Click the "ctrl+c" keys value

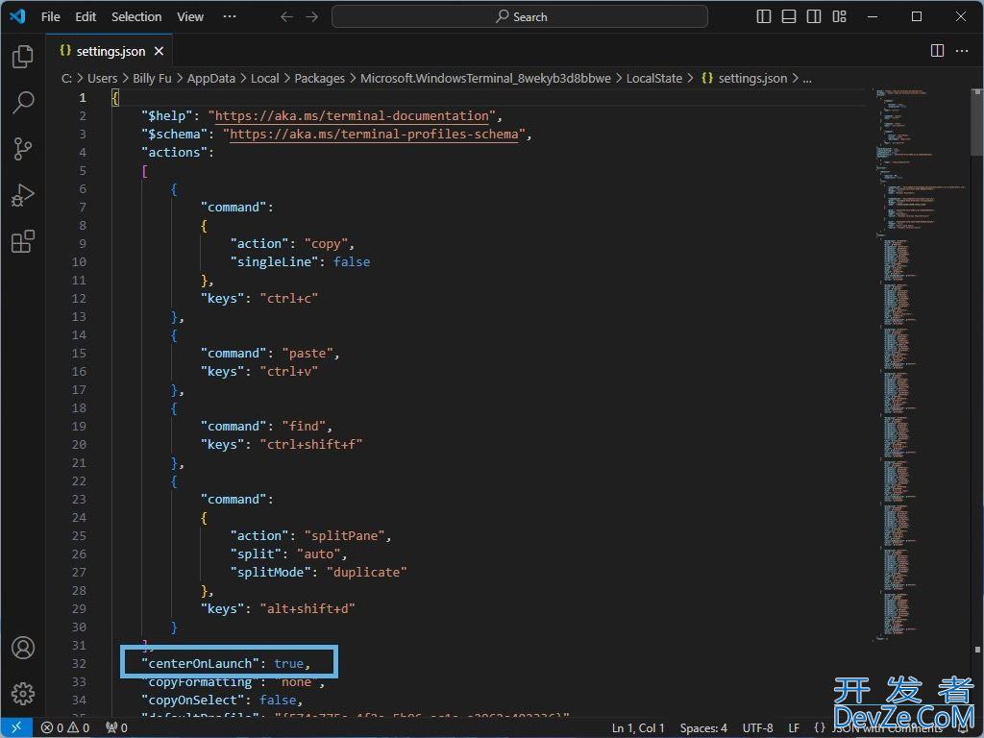288,299
